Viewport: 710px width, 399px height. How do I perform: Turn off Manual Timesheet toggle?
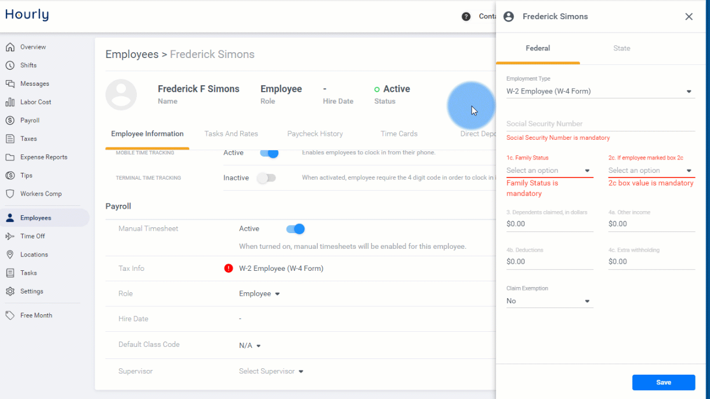(x=296, y=229)
